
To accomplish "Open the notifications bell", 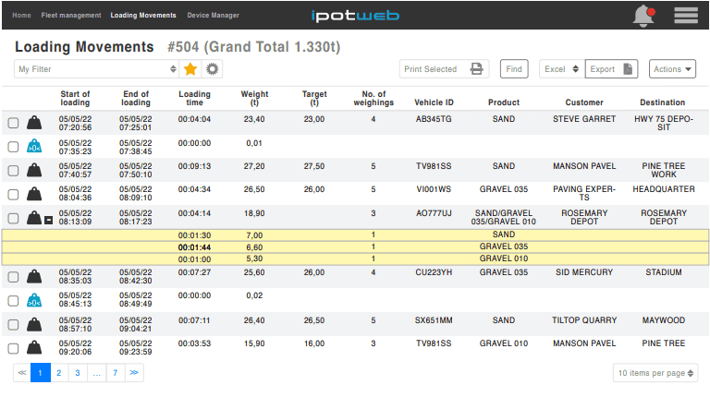I will click(x=643, y=15).
